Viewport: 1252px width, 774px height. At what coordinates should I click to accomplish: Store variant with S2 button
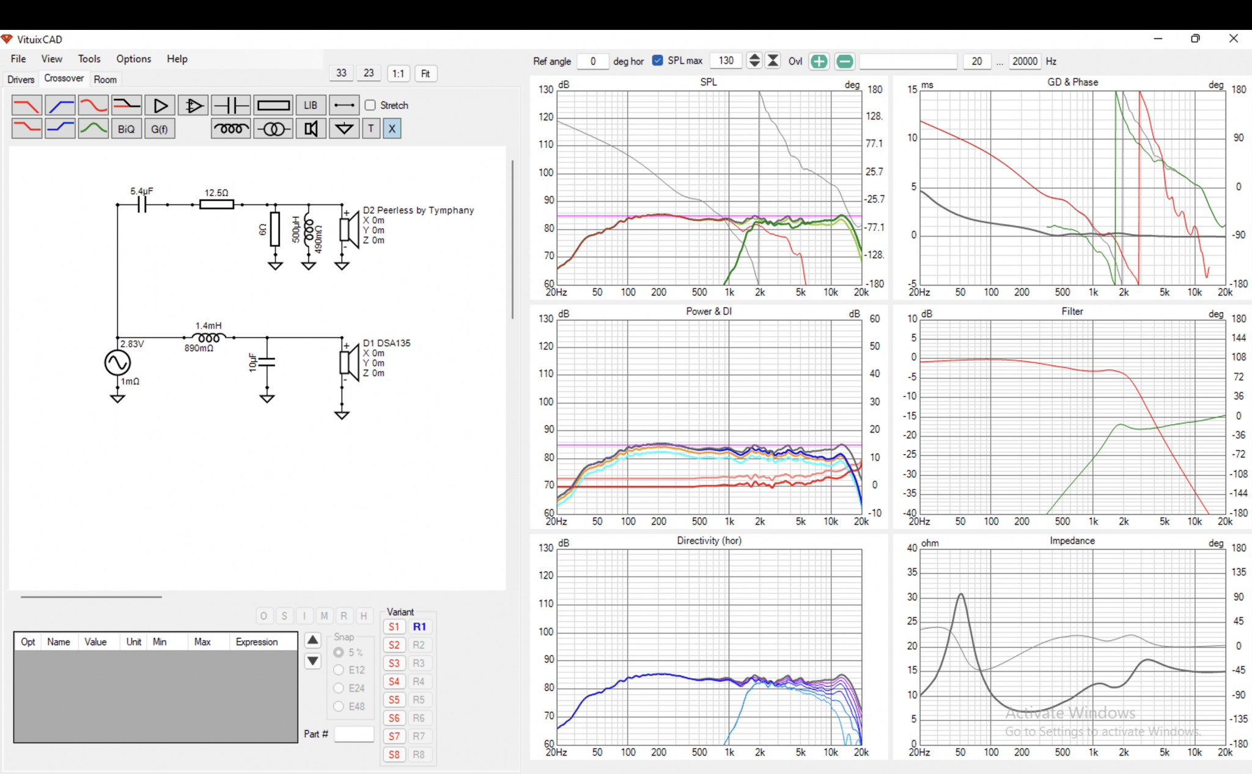(394, 645)
